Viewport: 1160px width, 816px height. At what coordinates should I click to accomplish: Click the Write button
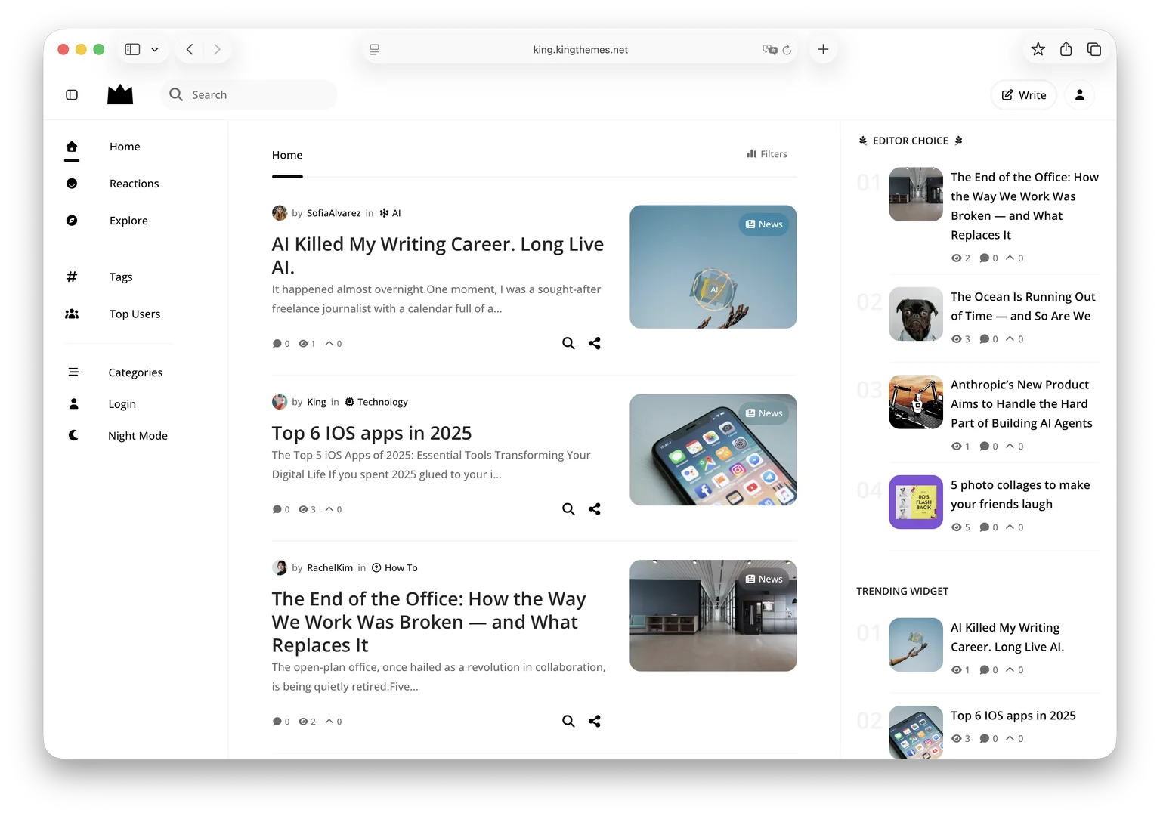point(1024,95)
